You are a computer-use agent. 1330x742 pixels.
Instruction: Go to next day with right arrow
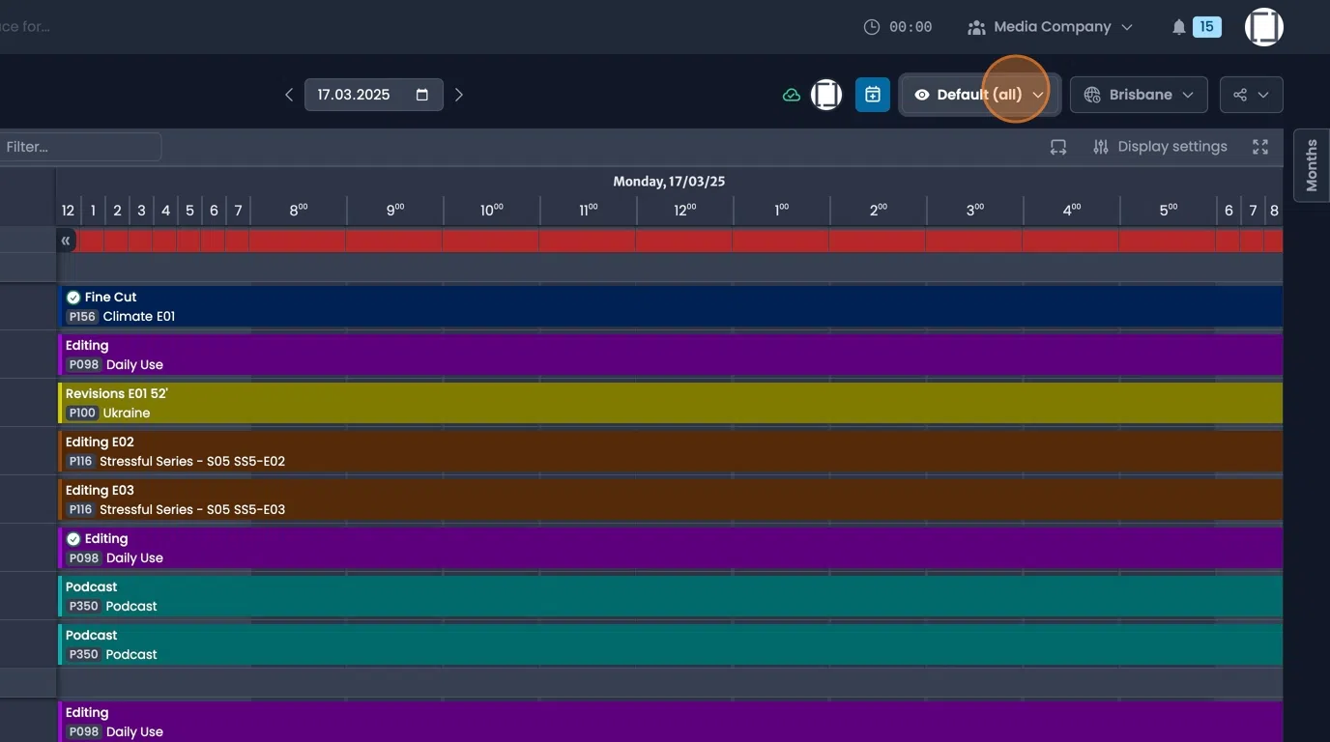click(x=459, y=95)
